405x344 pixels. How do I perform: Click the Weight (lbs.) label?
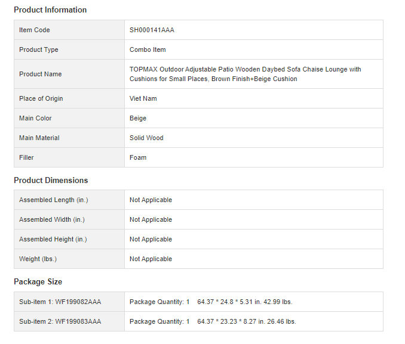38,259
